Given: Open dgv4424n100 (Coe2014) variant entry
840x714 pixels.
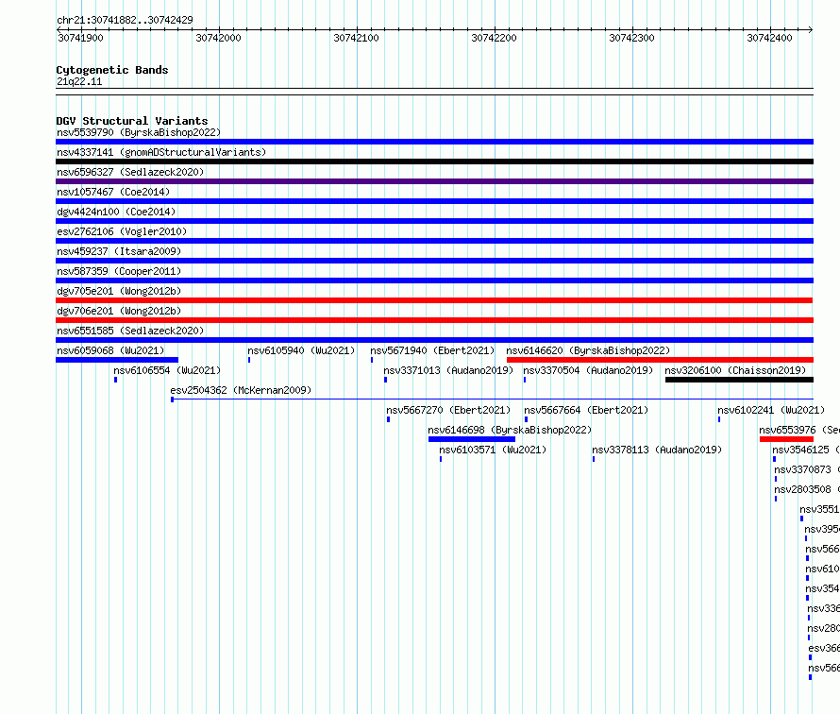Looking at the screenshot, I should tap(116, 212).
